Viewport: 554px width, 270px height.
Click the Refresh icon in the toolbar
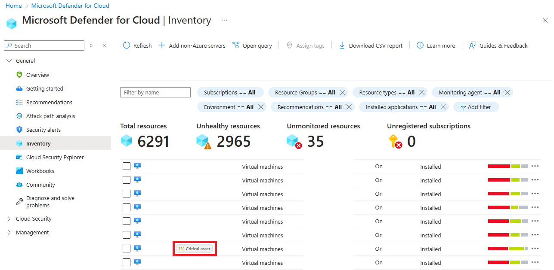(x=127, y=46)
